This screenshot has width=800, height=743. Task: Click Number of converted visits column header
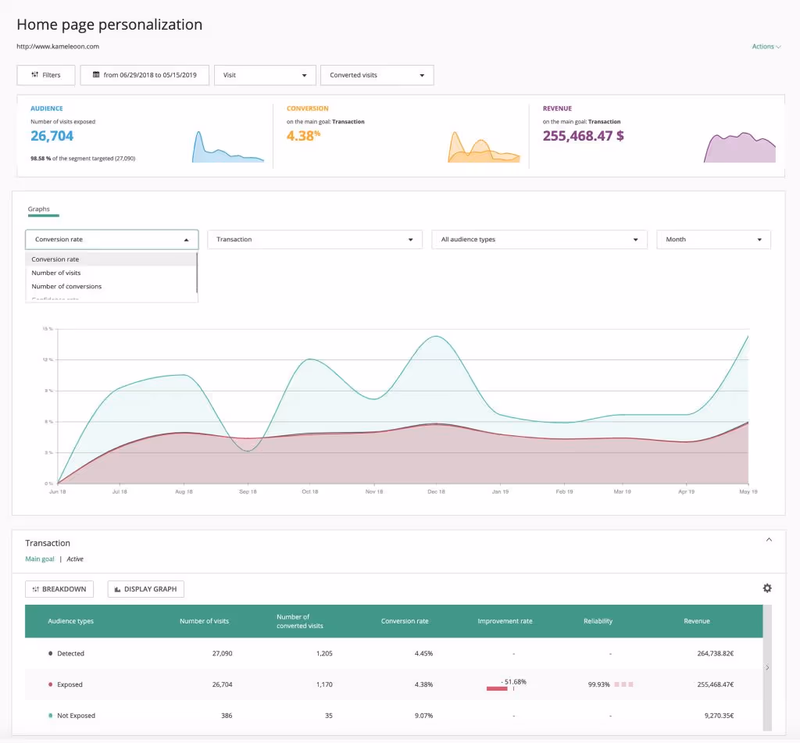pyautogui.click(x=300, y=622)
